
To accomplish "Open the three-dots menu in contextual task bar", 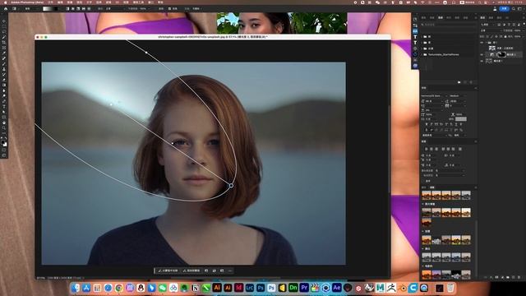I will [230, 271].
